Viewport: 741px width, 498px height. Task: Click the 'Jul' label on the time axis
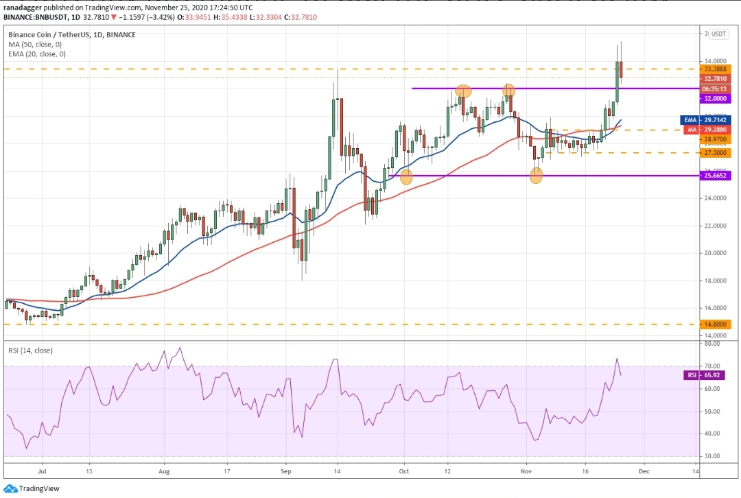coord(42,471)
